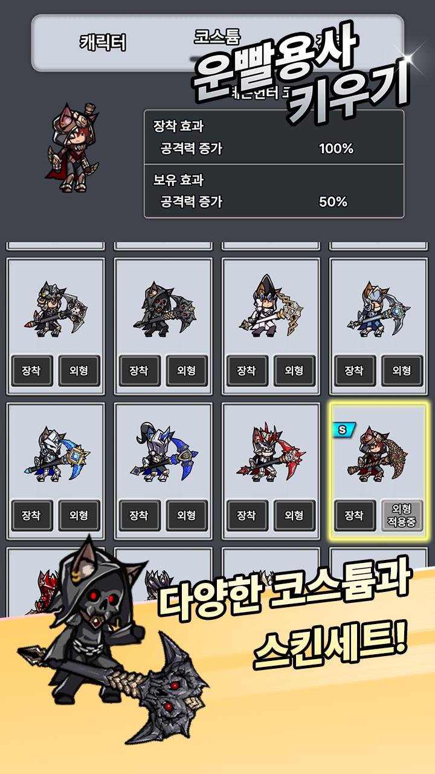The image size is (435, 774).
Task: Click the 장착 효과 attack bonus row
Action: point(274,148)
